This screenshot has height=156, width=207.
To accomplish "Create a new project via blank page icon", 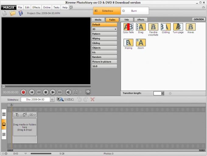I will [5, 13].
